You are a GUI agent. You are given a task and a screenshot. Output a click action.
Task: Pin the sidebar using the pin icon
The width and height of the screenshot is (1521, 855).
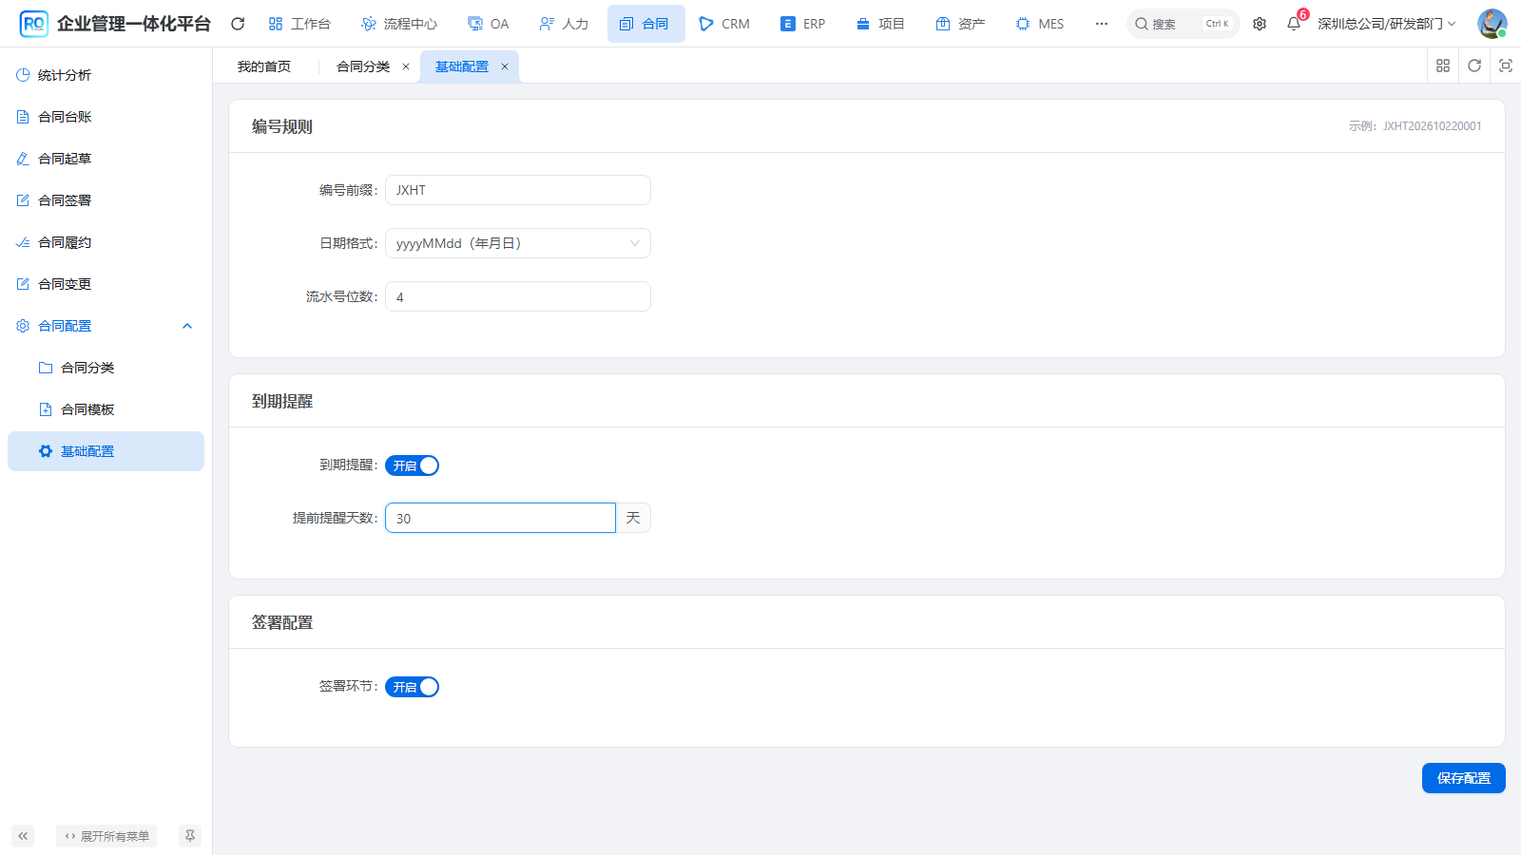pos(190,836)
